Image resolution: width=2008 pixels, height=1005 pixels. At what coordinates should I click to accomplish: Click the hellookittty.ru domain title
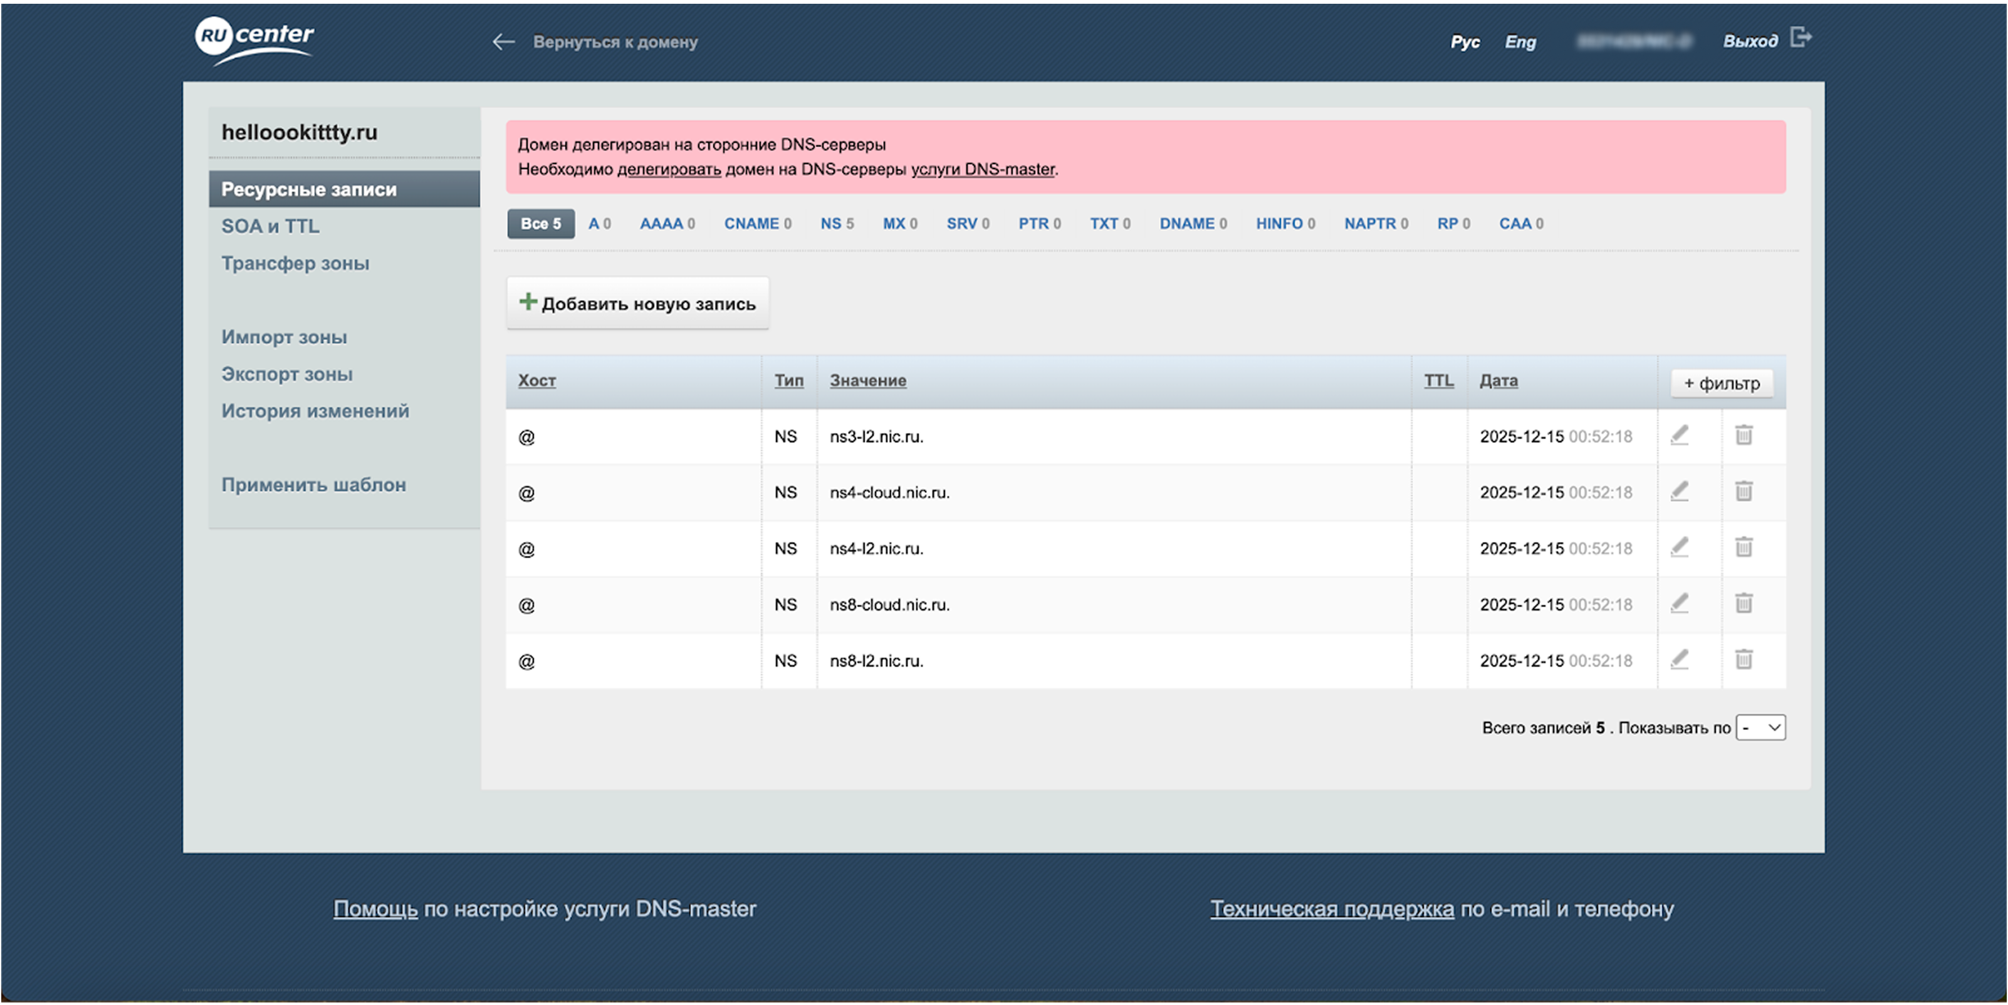click(300, 132)
